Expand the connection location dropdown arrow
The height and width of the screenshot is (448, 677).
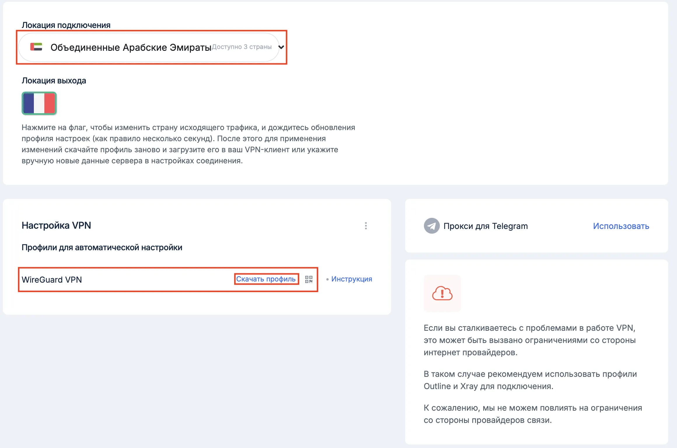(281, 47)
